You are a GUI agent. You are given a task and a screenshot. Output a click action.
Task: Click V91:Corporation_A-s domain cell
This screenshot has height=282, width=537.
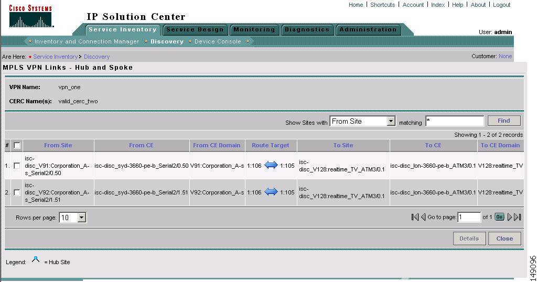(x=217, y=166)
